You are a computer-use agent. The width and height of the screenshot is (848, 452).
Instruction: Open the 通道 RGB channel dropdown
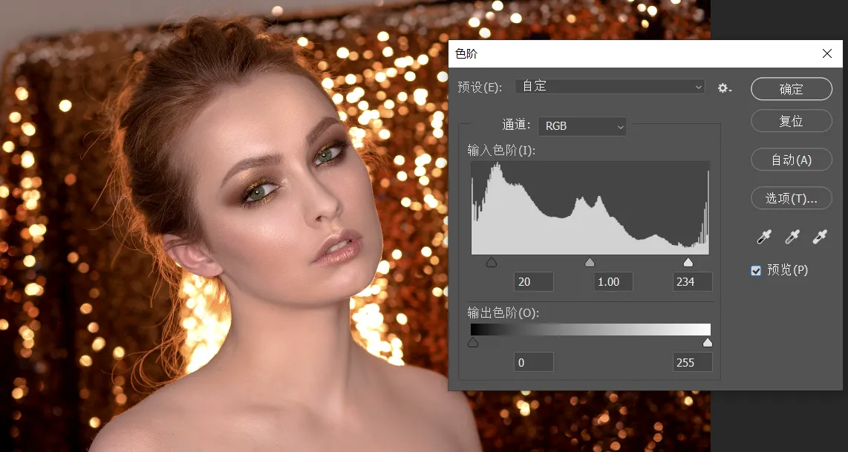point(582,126)
